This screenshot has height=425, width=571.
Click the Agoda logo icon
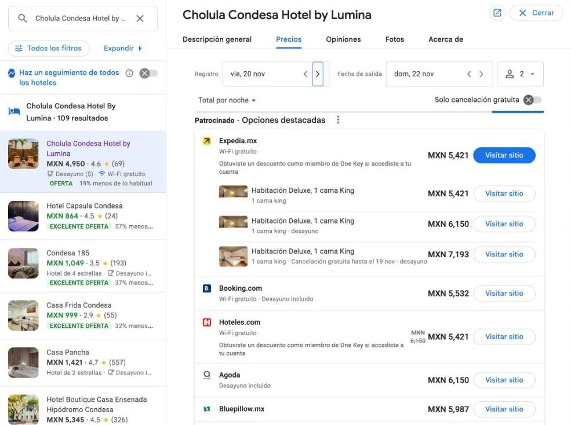click(x=207, y=375)
